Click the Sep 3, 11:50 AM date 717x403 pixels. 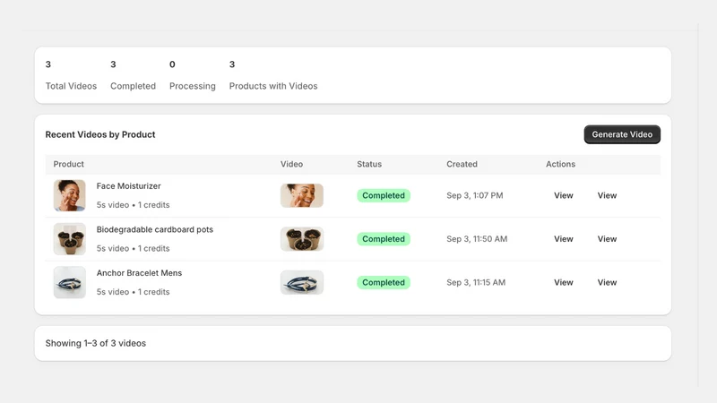click(x=477, y=239)
